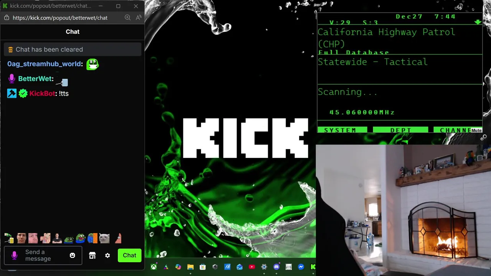The image size is (491, 276).
Task: Click Statewide - Tactical department line
Action: [x=372, y=62]
